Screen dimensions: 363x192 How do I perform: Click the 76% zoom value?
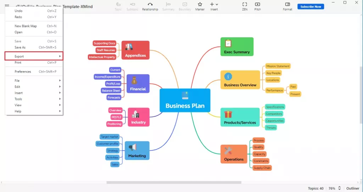(332, 188)
